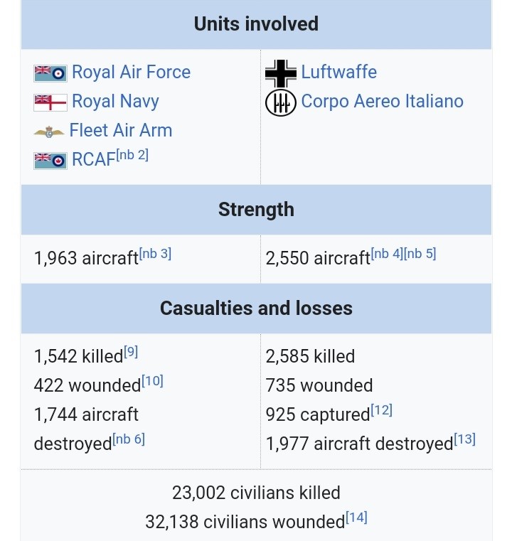This screenshot has width=512, height=541.
Task: Open citation 12 beside 925 captured
Action: click(x=381, y=410)
